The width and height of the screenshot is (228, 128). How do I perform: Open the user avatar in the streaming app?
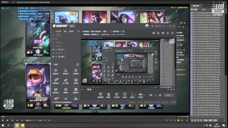[x=147, y=26]
